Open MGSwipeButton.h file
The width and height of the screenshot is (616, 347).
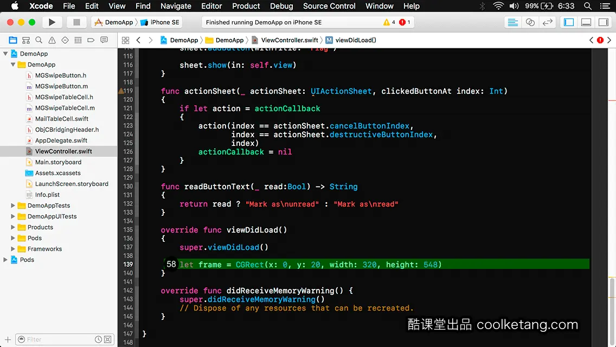[x=61, y=75]
